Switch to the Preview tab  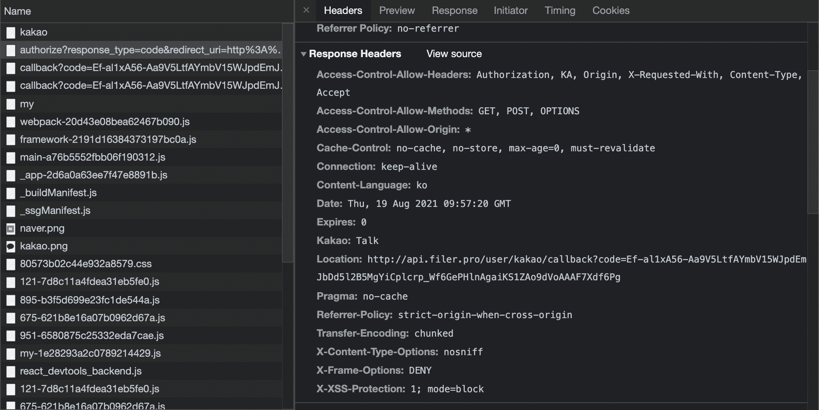[x=397, y=10]
